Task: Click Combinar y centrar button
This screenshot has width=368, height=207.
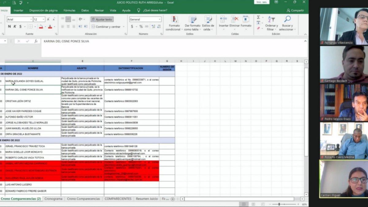Action: pyautogui.click(x=108, y=27)
